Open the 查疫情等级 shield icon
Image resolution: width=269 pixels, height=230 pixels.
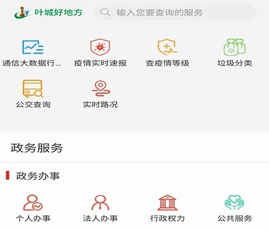click(167, 47)
